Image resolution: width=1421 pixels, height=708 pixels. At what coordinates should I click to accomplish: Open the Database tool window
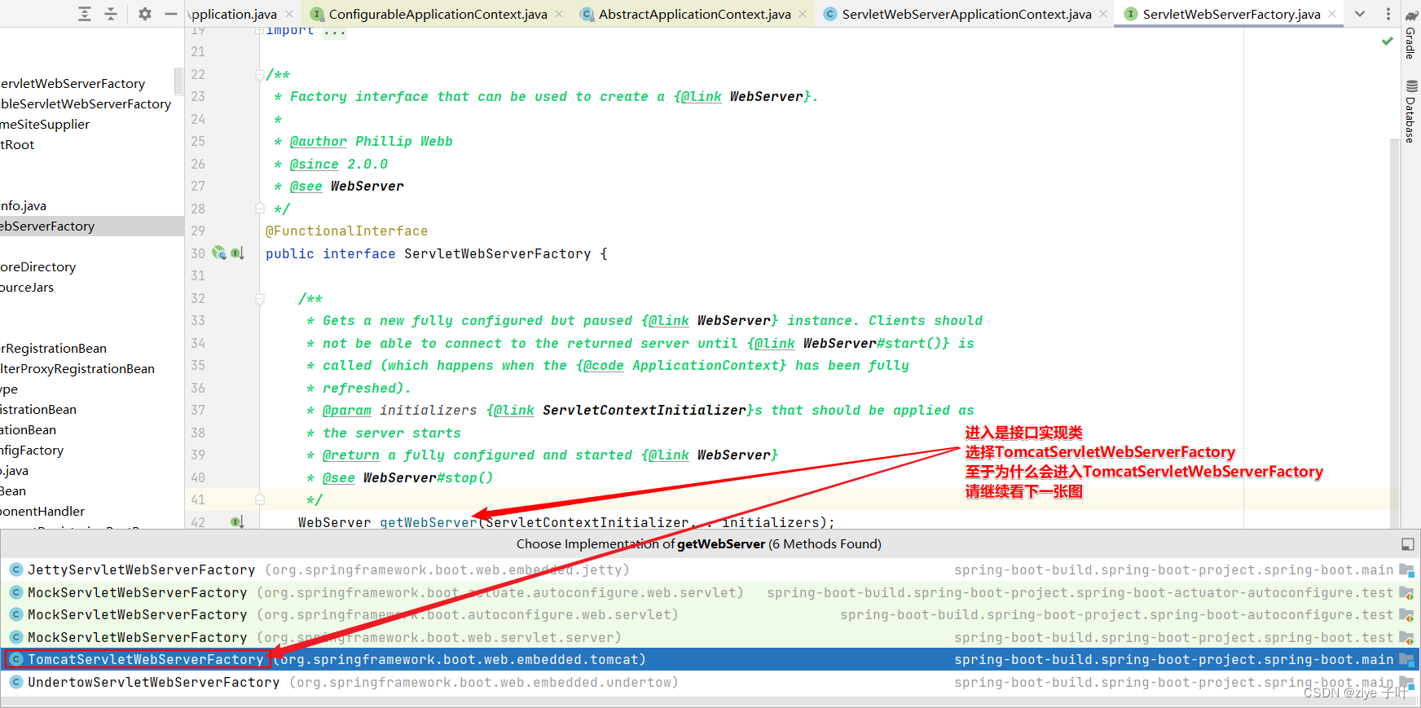(x=1411, y=111)
